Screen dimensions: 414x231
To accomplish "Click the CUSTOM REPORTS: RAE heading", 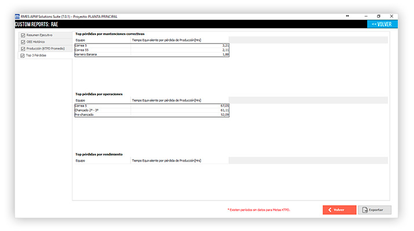I will click(36, 24).
